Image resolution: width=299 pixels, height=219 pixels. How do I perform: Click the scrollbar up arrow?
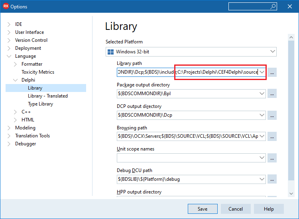tap(291, 37)
